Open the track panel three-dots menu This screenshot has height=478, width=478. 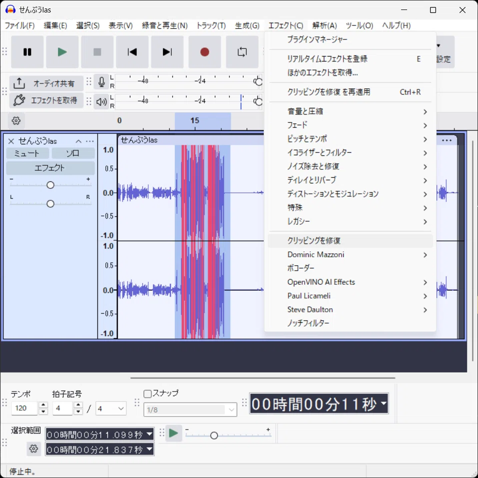(x=90, y=141)
